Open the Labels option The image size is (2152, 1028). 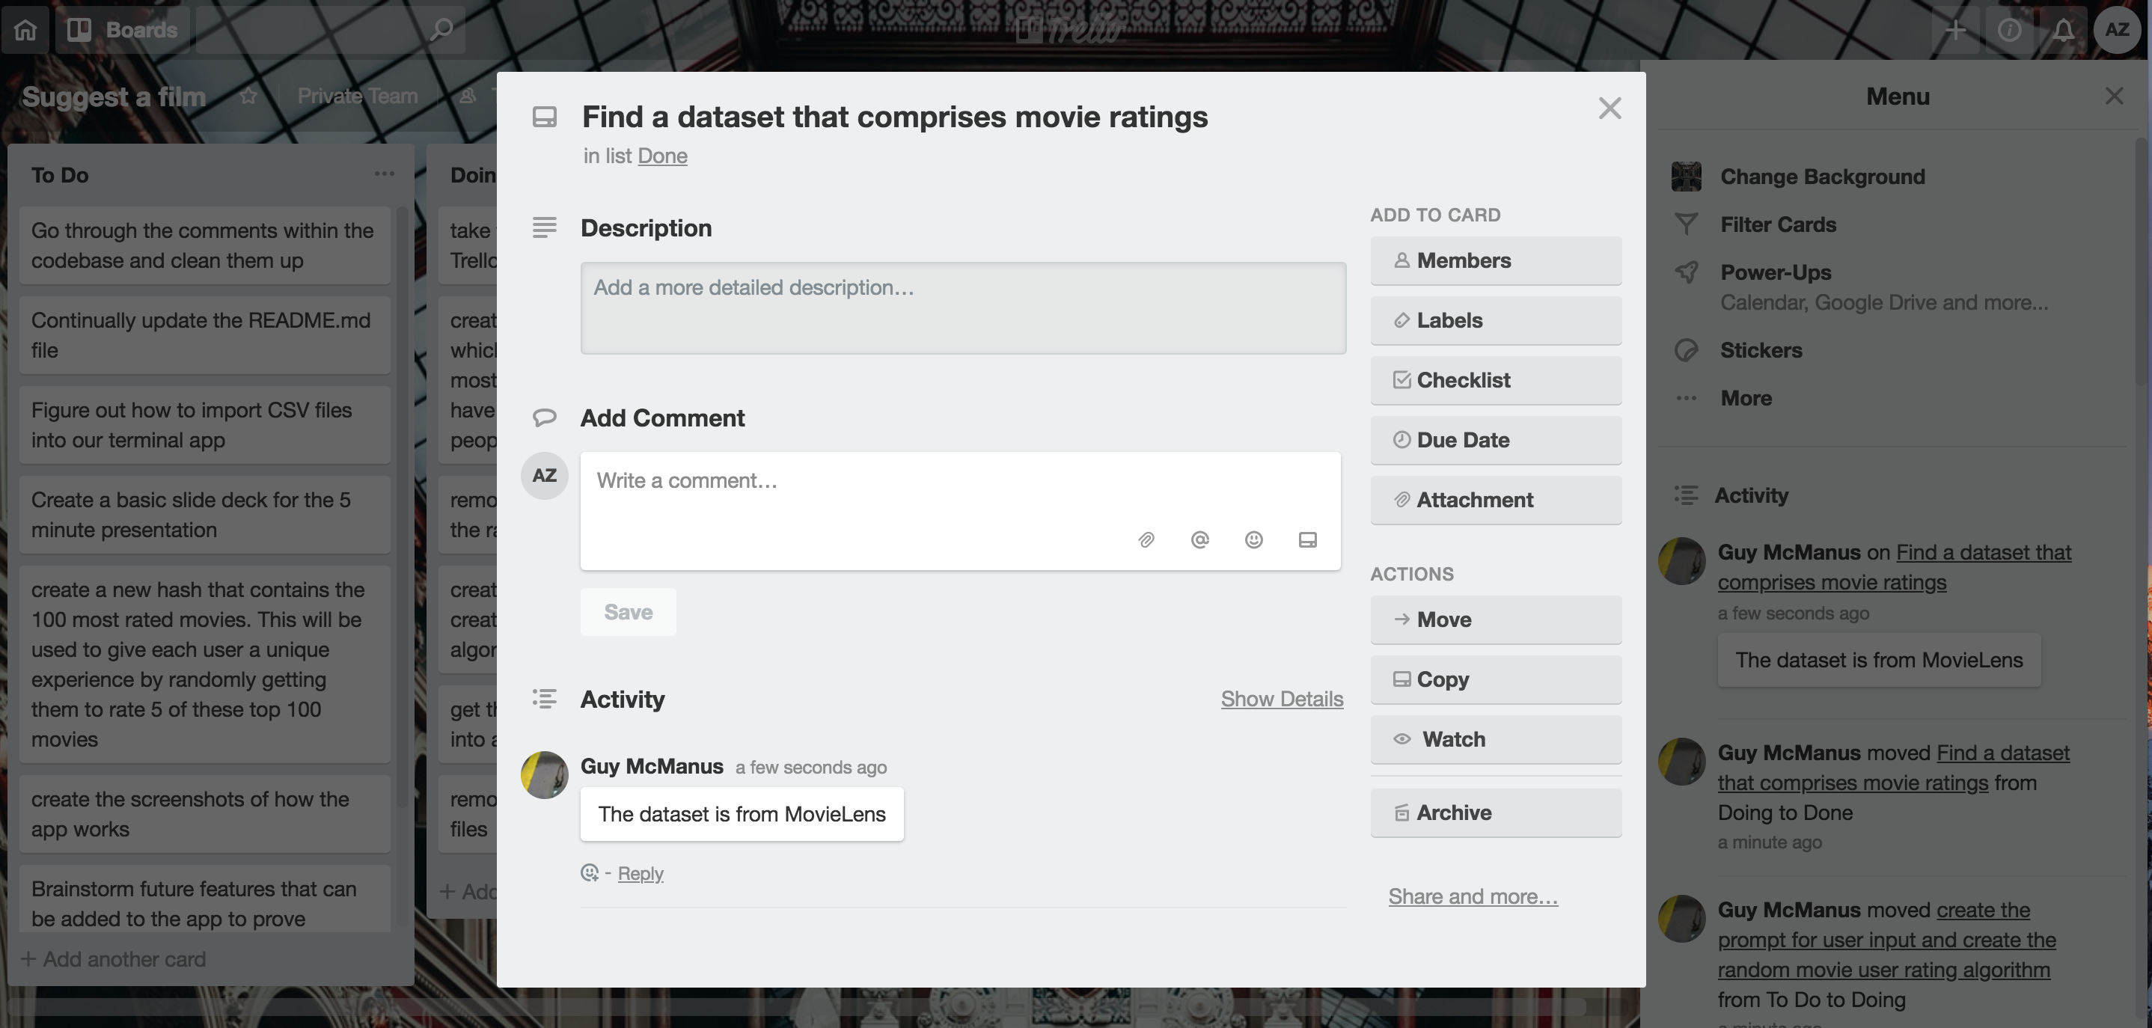click(1495, 321)
